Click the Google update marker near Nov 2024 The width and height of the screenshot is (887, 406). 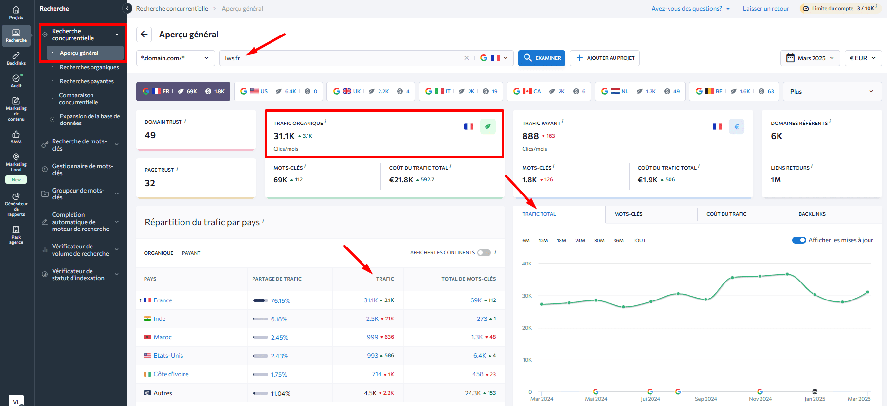pyautogui.click(x=760, y=391)
